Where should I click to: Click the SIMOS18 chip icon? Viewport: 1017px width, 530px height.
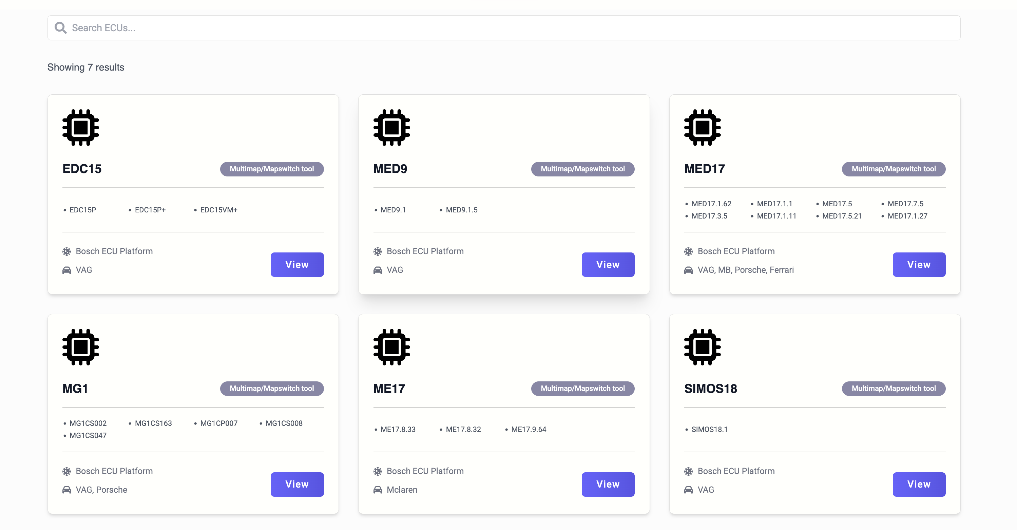tap(702, 347)
